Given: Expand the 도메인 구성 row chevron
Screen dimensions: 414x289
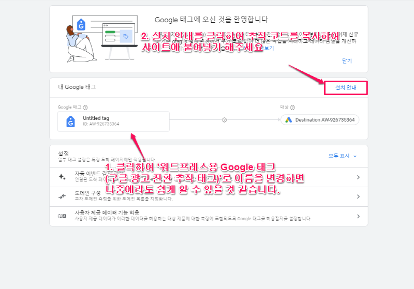Looking at the screenshot, I should [x=358, y=196].
